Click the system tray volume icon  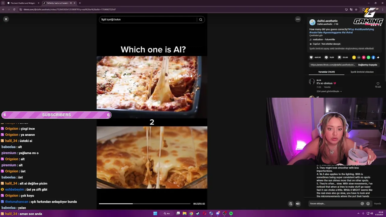point(371,213)
